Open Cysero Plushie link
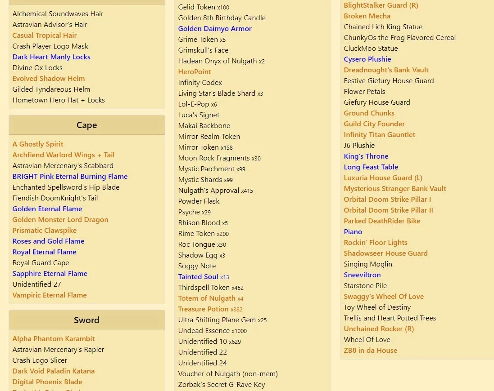This screenshot has width=494, height=391. tap(367, 59)
